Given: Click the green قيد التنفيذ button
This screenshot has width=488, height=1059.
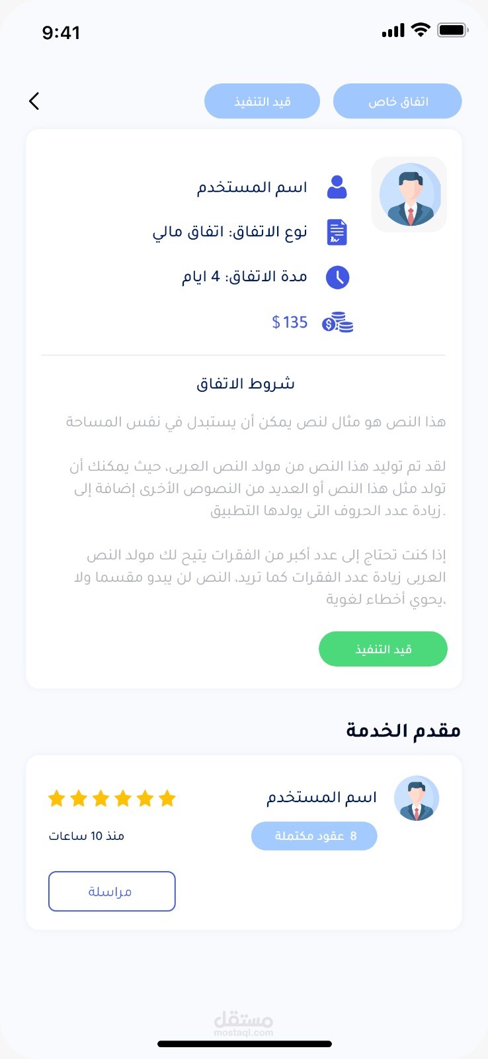Looking at the screenshot, I should click(384, 649).
